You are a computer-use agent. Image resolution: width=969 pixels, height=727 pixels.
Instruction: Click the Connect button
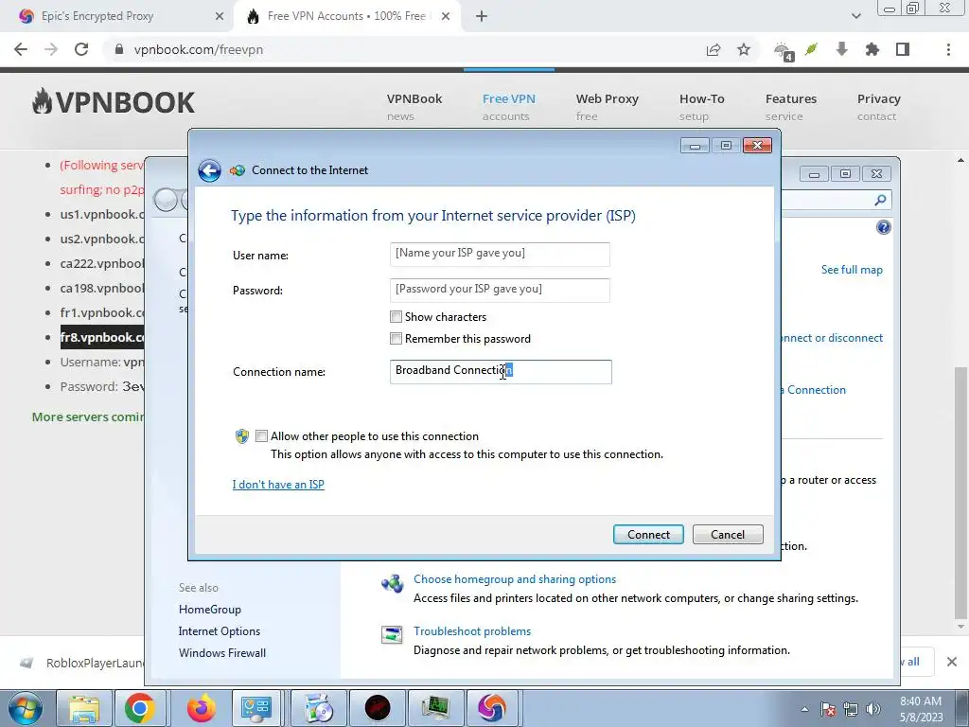click(x=648, y=535)
